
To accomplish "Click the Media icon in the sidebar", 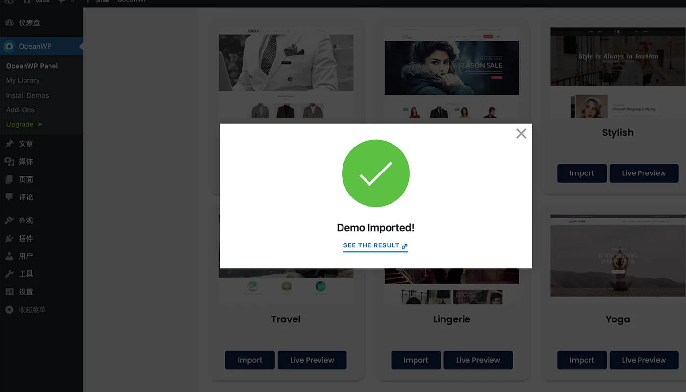I will pos(9,161).
